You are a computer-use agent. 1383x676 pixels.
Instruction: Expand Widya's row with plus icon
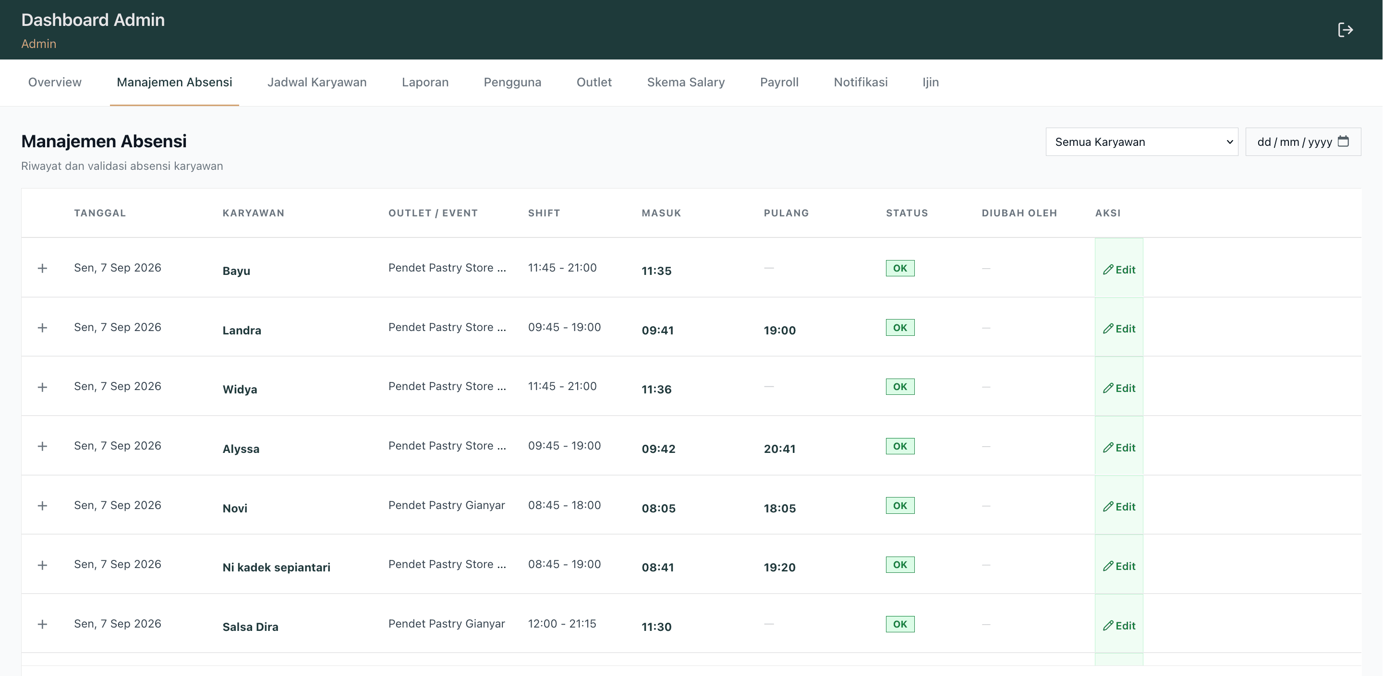42,387
